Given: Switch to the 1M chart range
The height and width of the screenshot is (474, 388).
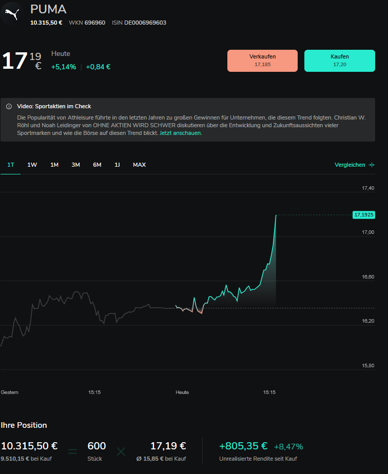Looking at the screenshot, I should click(54, 165).
